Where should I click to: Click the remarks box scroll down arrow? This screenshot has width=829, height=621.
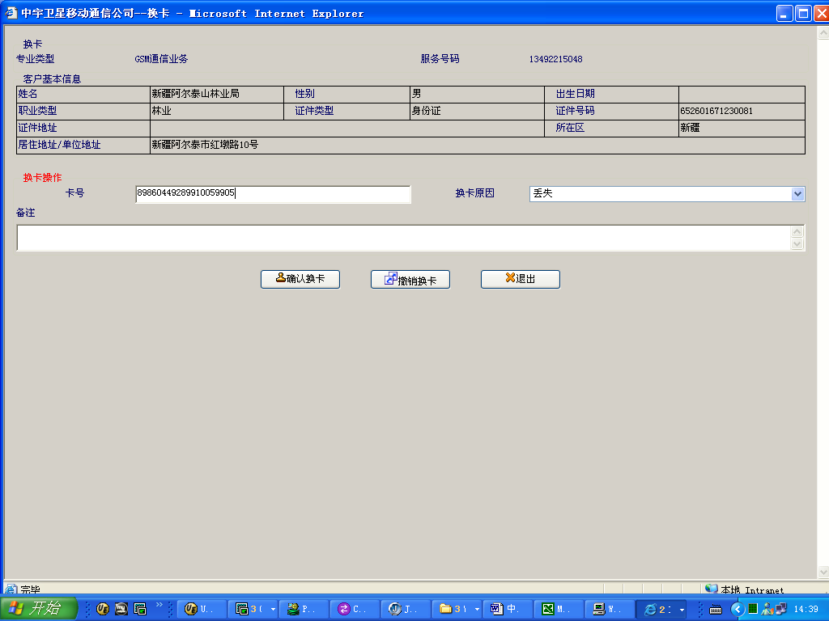(797, 244)
